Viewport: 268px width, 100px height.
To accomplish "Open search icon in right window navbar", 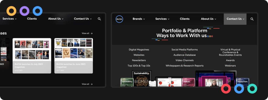I will (x=252, y=19).
